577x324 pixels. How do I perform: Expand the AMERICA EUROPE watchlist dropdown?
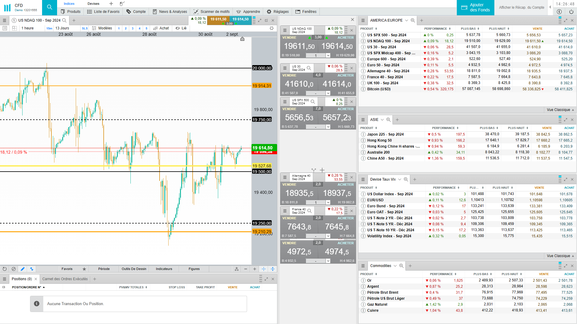407,20
